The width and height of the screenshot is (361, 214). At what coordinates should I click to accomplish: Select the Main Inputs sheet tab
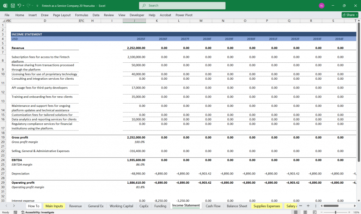[54, 206]
